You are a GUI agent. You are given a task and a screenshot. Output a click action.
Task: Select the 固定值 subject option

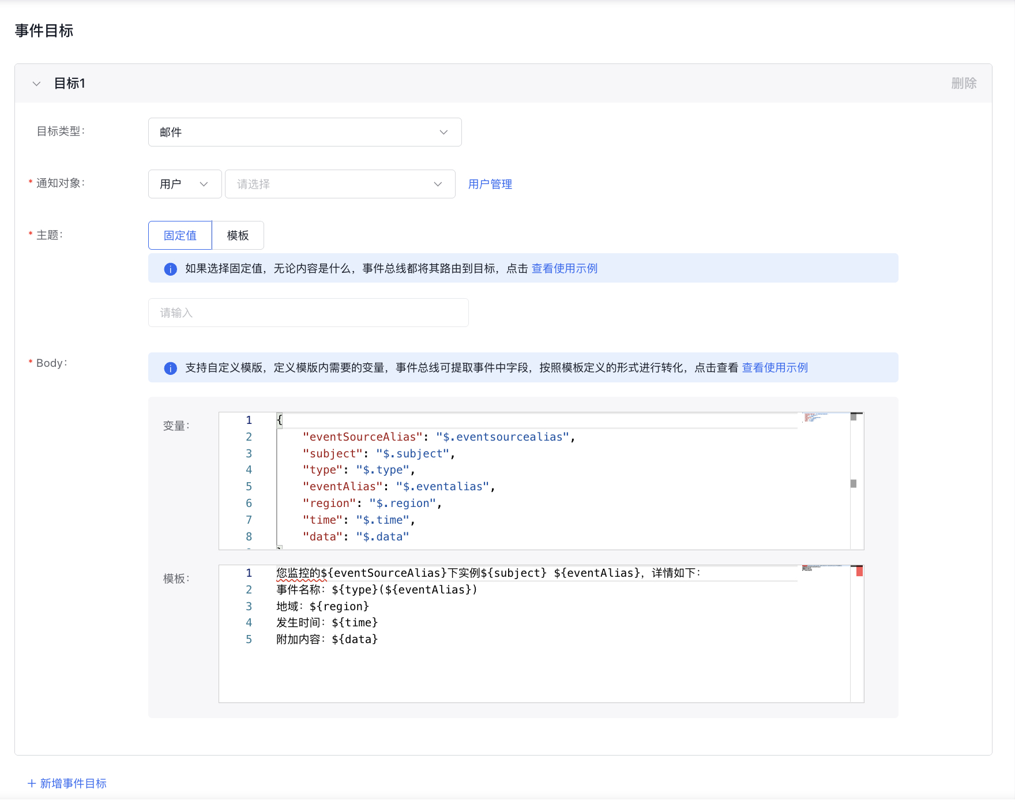pos(180,235)
